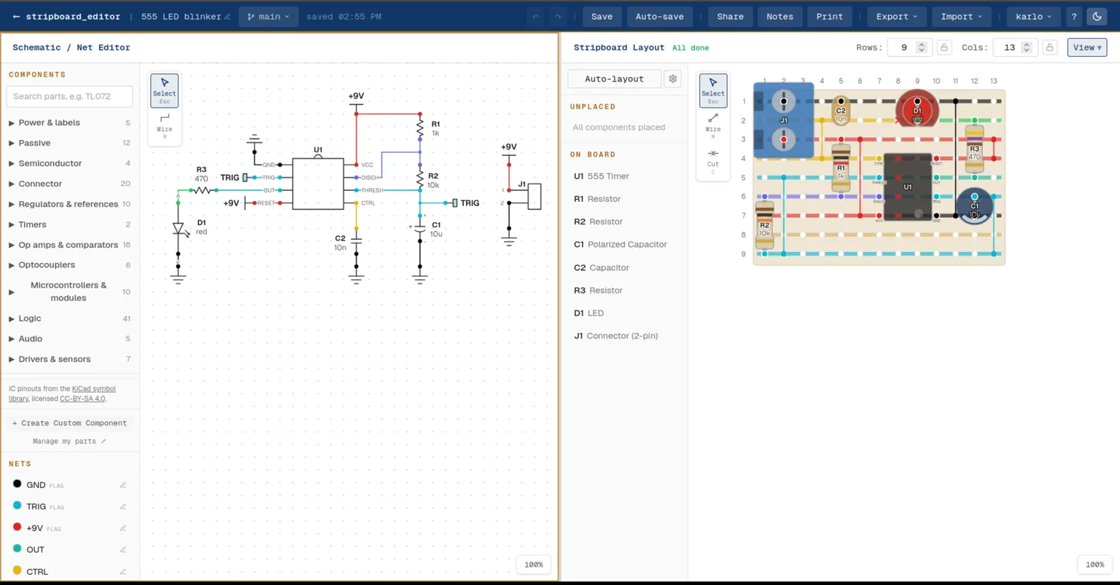Expand the Logic component category
Viewport: 1120px width, 585px height.
(x=69, y=318)
